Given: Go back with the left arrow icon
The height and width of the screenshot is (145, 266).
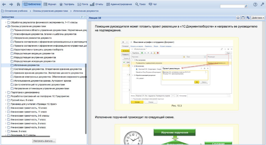Looking at the screenshot, I should [4, 4].
